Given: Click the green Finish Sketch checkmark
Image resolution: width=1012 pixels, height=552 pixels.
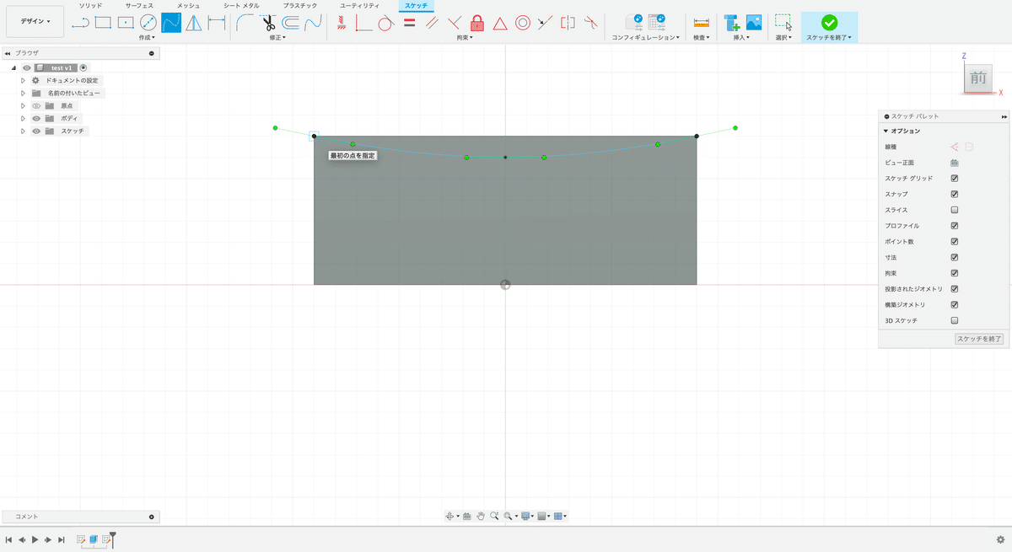Looking at the screenshot, I should pos(829,23).
